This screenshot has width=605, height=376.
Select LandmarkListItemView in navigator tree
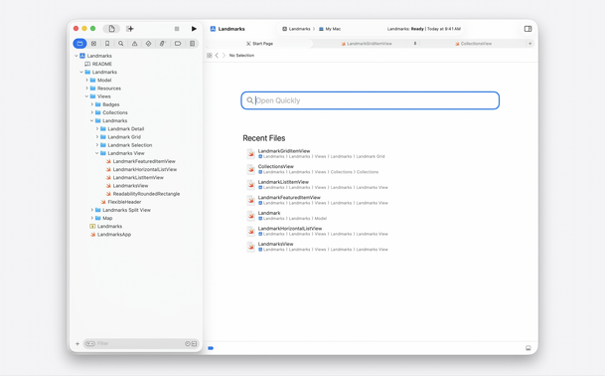pos(135,177)
